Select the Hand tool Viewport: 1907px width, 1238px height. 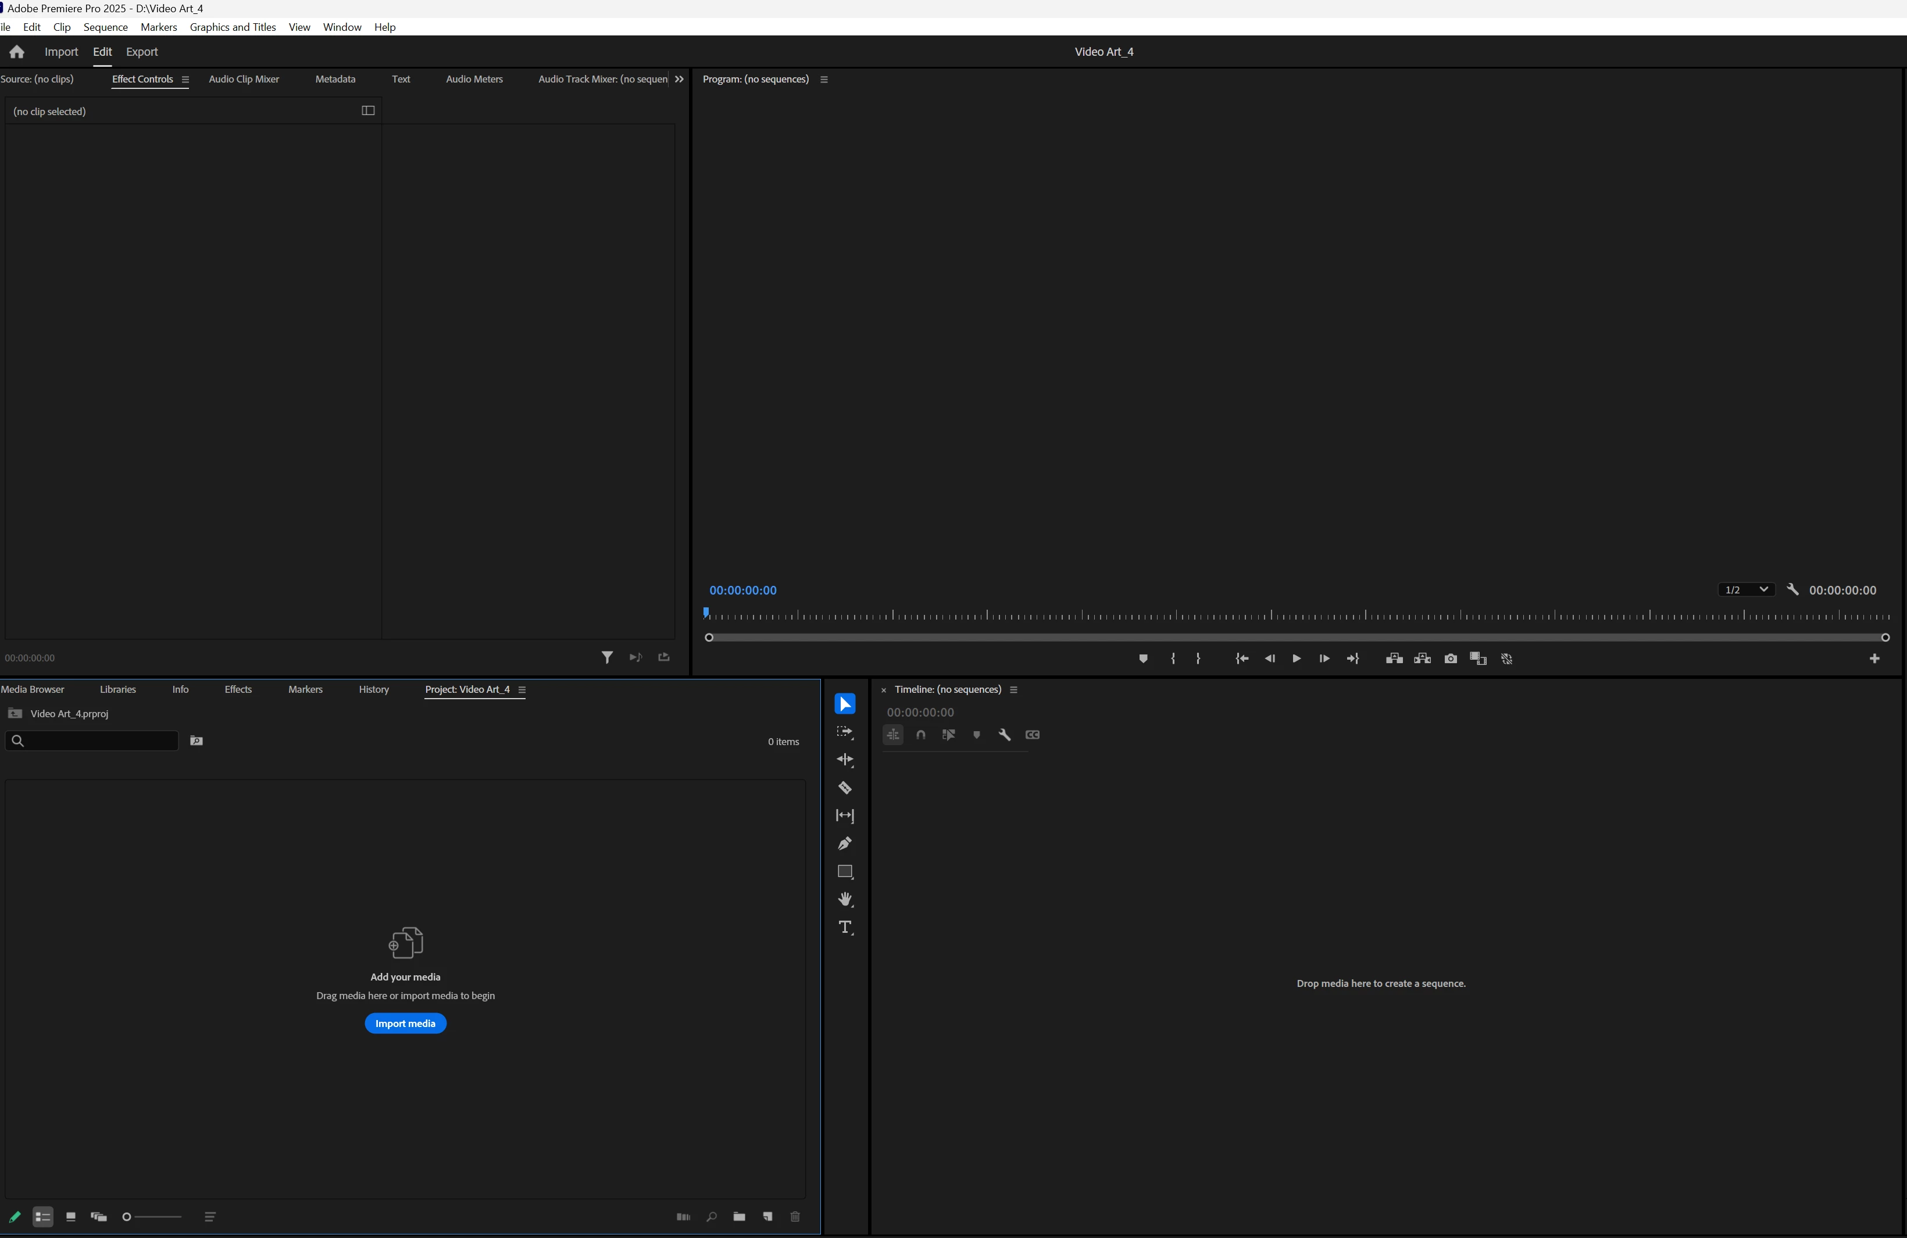[x=845, y=899]
